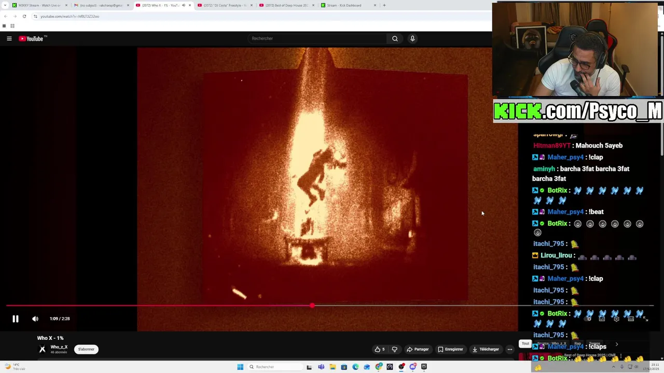Open File Explorer from the taskbar

pyautogui.click(x=333, y=367)
